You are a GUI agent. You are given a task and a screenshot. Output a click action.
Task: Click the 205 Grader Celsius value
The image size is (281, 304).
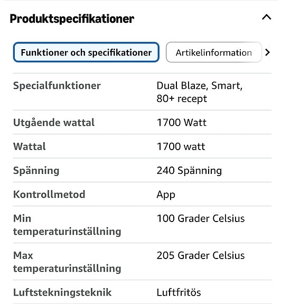point(201,255)
